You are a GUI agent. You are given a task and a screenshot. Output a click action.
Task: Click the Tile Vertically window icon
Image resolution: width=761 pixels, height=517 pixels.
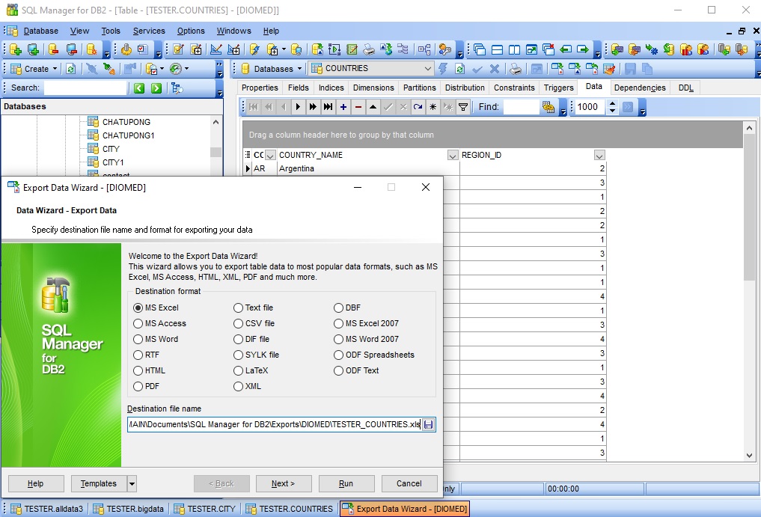515,49
